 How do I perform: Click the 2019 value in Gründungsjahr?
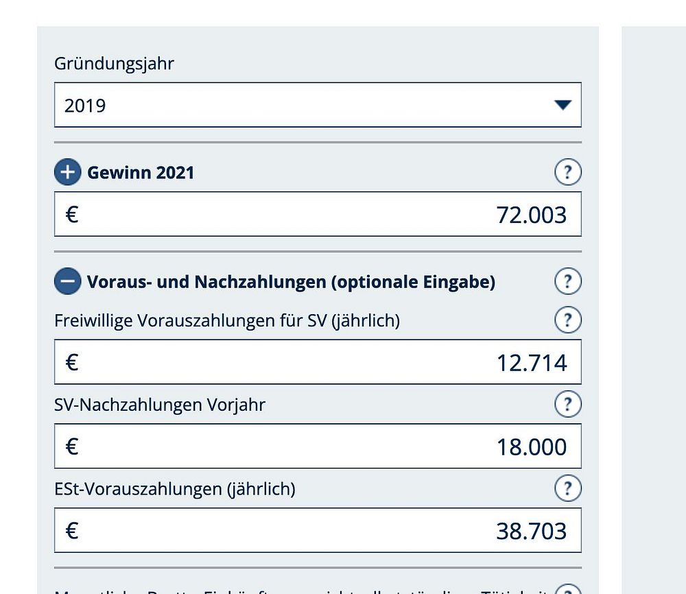tap(85, 106)
